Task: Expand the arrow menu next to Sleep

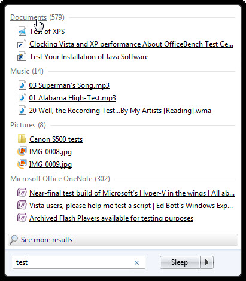Action: click(x=207, y=262)
